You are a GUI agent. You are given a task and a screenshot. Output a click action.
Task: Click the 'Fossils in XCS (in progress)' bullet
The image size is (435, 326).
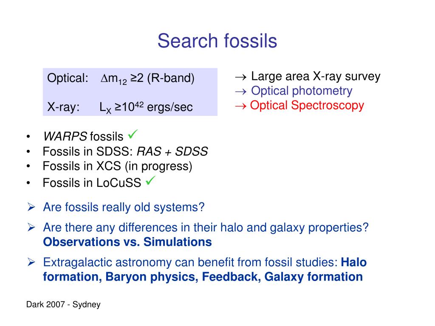click(x=117, y=166)
